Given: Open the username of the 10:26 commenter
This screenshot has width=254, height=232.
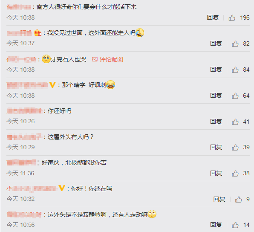Looking at the screenshot, I should click(24, 111).
